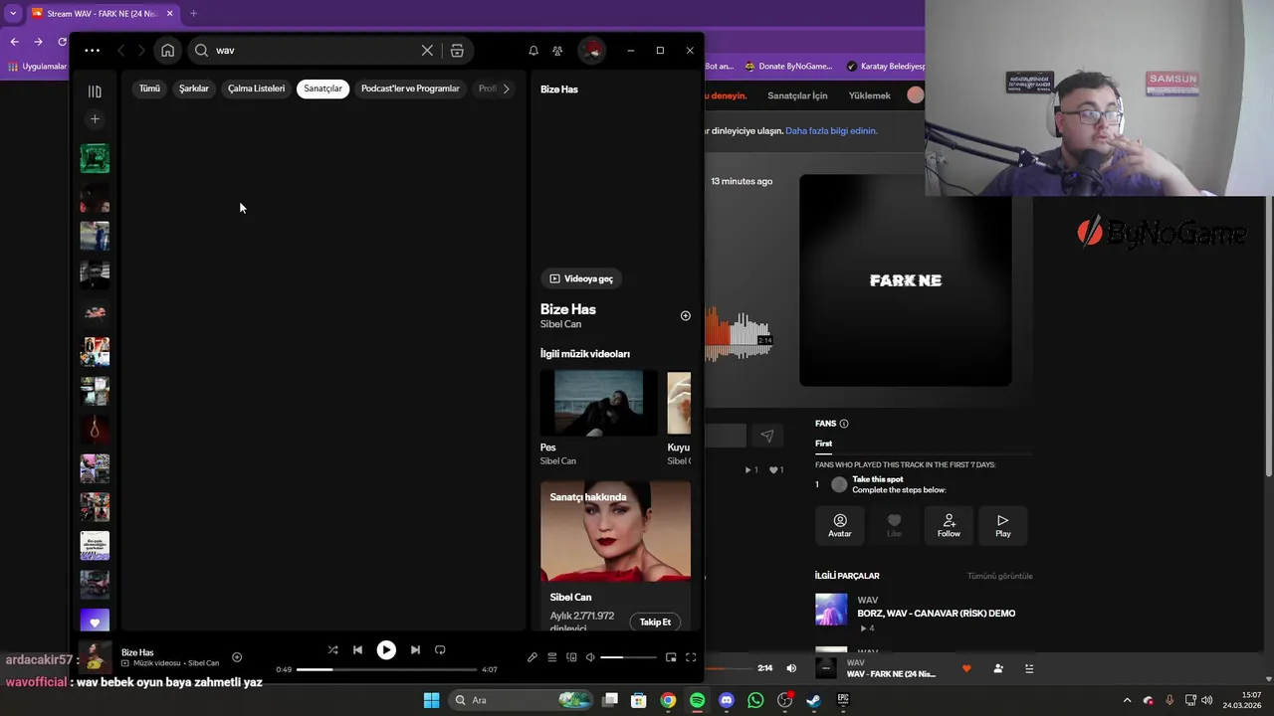Viewport: 1274px width, 716px height.
Task: Go to Spotify Home via house icon
Action: coord(167,51)
